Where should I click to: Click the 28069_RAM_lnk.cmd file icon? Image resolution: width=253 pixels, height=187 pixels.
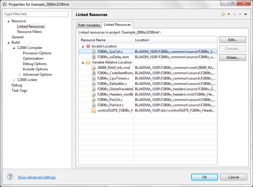coord(94,68)
